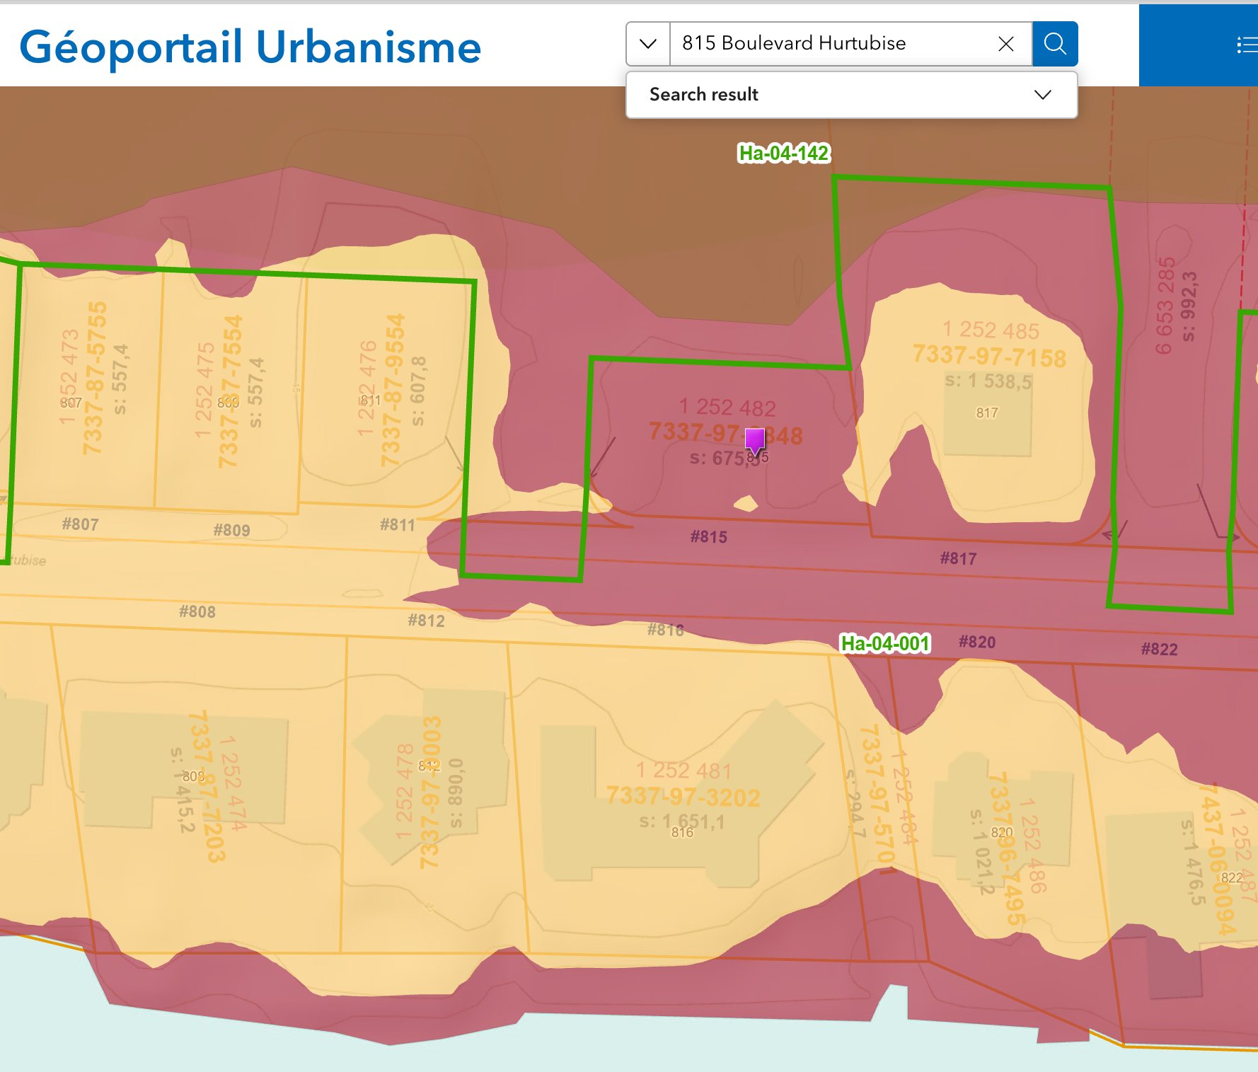Expand the Search result panel

point(1042,95)
